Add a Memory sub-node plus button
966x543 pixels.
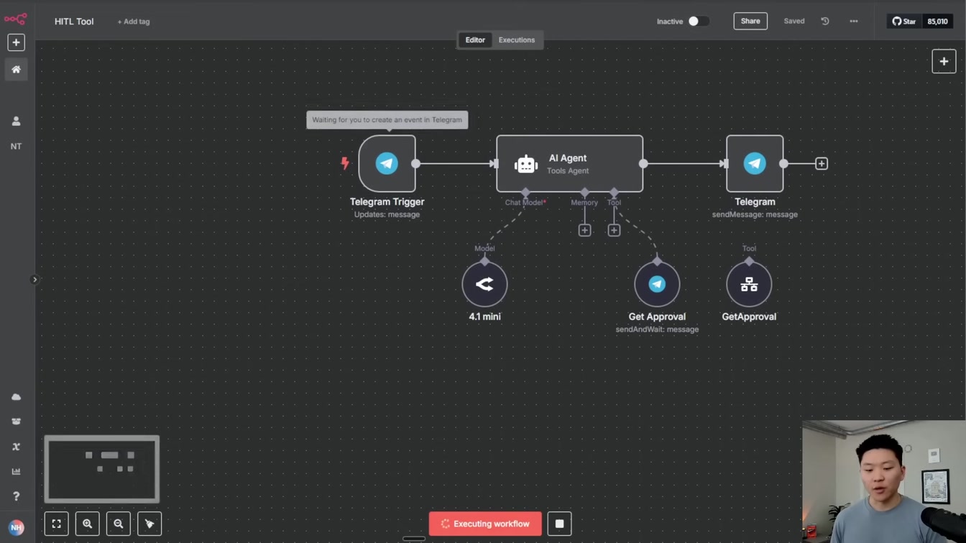(x=584, y=231)
